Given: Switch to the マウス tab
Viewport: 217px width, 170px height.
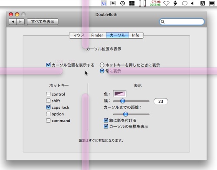Looking at the screenshot, I should [79, 35].
